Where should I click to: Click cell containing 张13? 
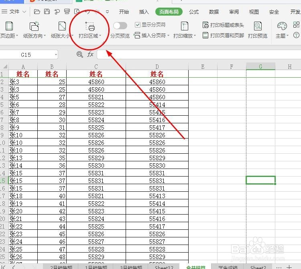(23, 158)
